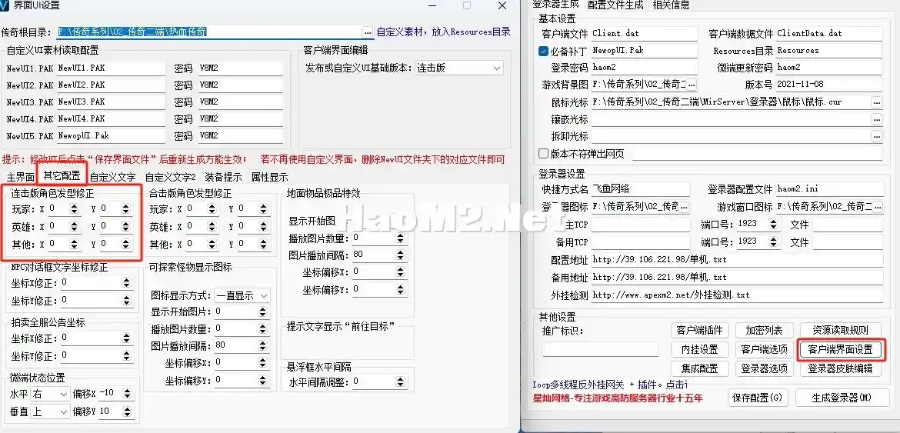Open 图标显示方式 dropdown showing 一直显示
The image size is (900, 433).
[x=242, y=296]
